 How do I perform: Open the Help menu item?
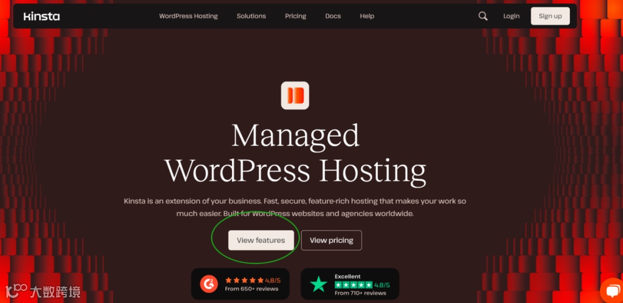(x=367, y=16)
